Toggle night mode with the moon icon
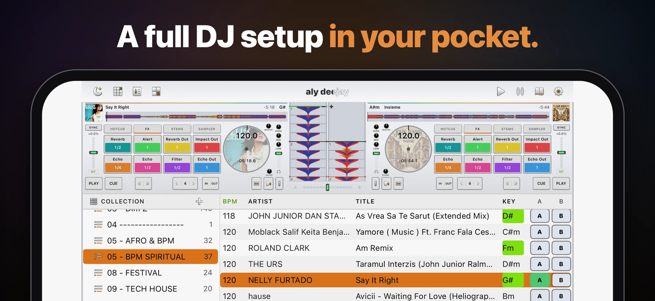The height and width of the screenshot is (301, 655). point(98,91)
